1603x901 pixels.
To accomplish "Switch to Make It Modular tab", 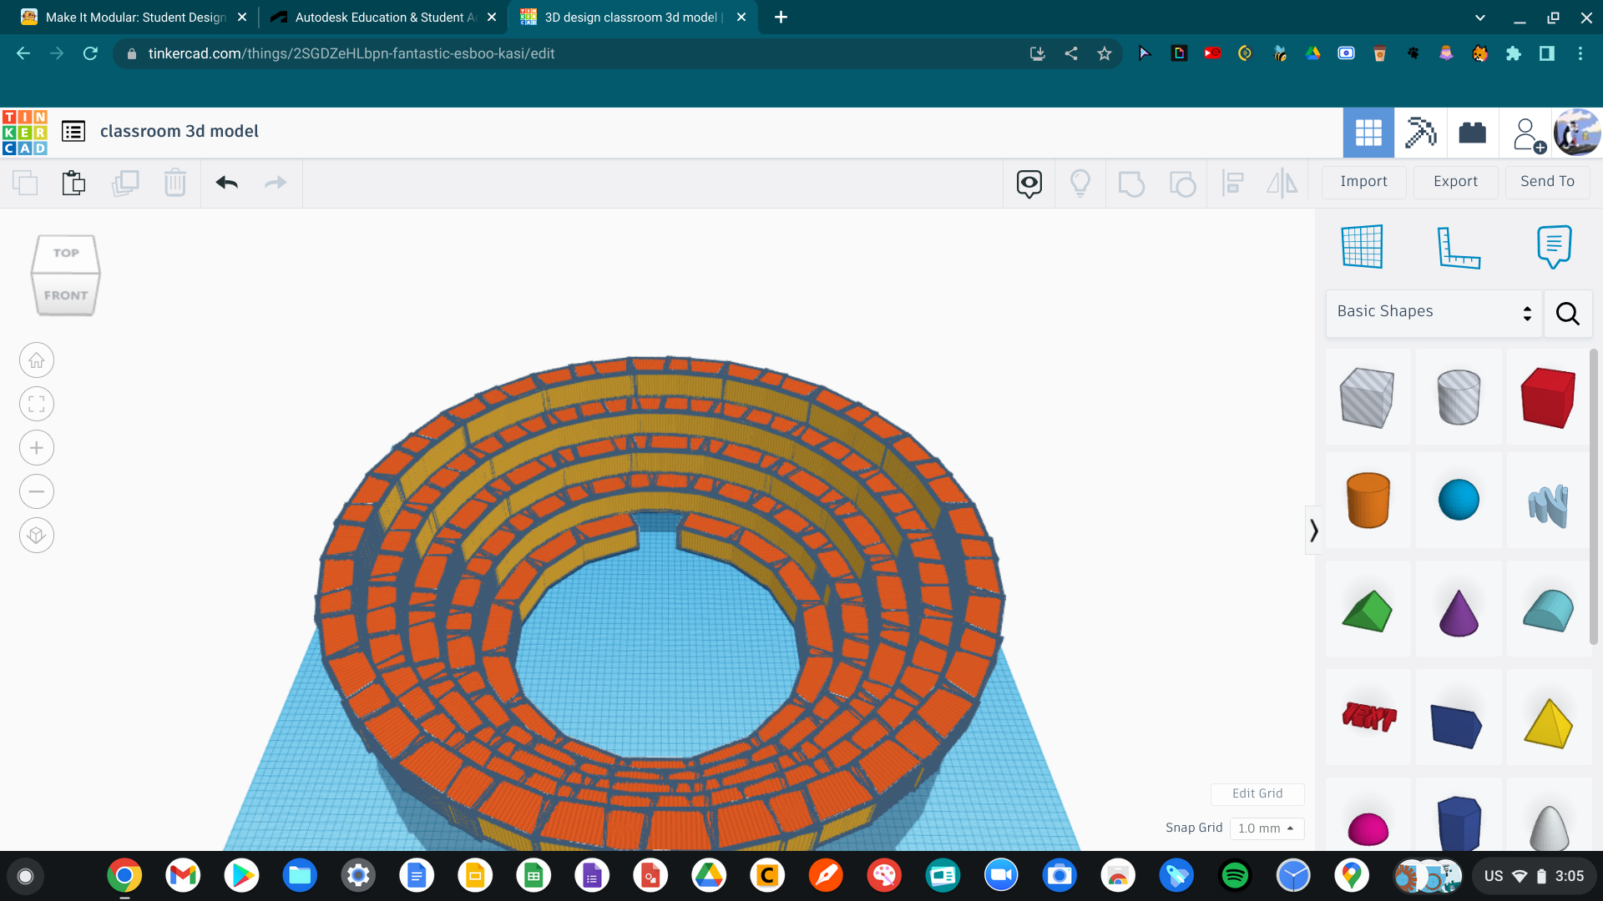I will click(x=134, y=18).
